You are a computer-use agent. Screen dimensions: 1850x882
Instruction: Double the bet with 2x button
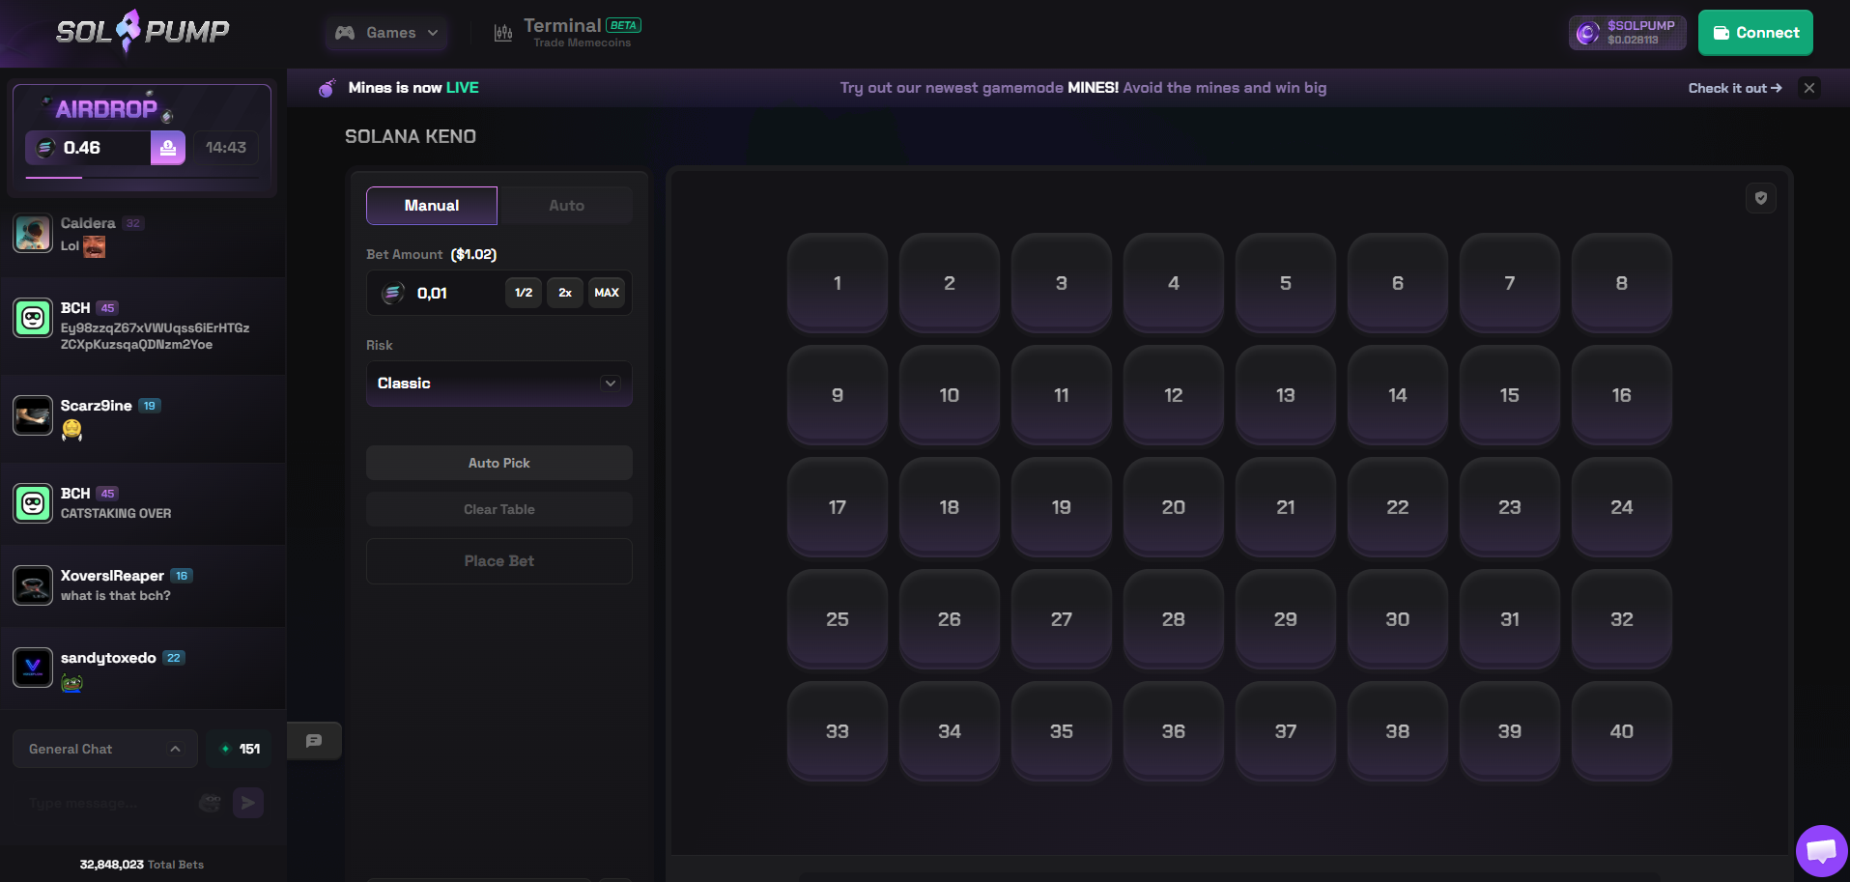[565, 293]
